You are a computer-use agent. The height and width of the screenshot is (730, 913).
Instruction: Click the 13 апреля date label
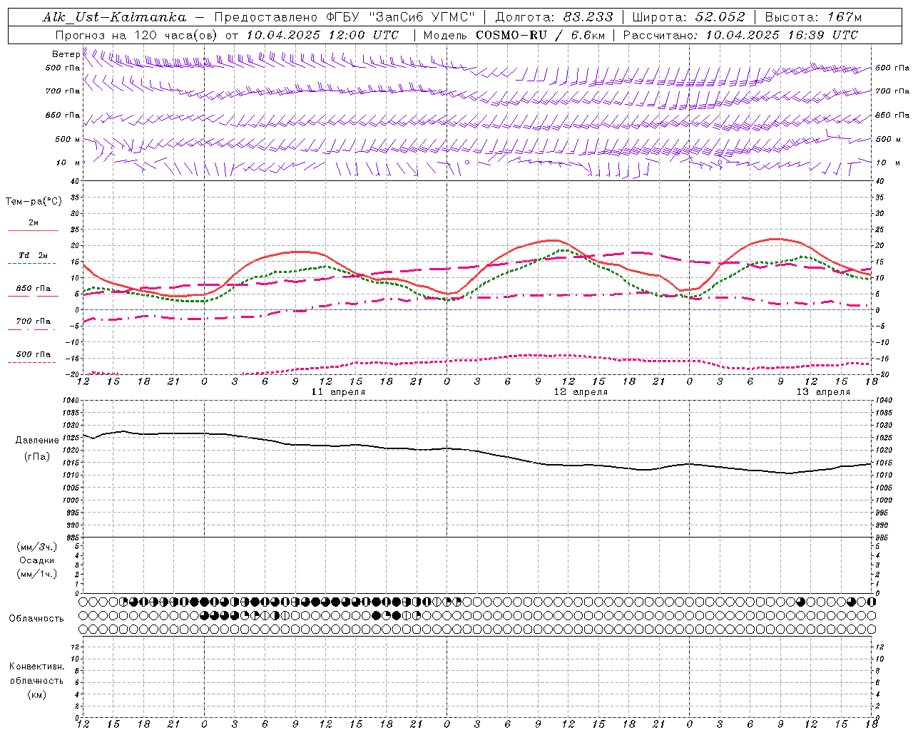click(823, 392)
